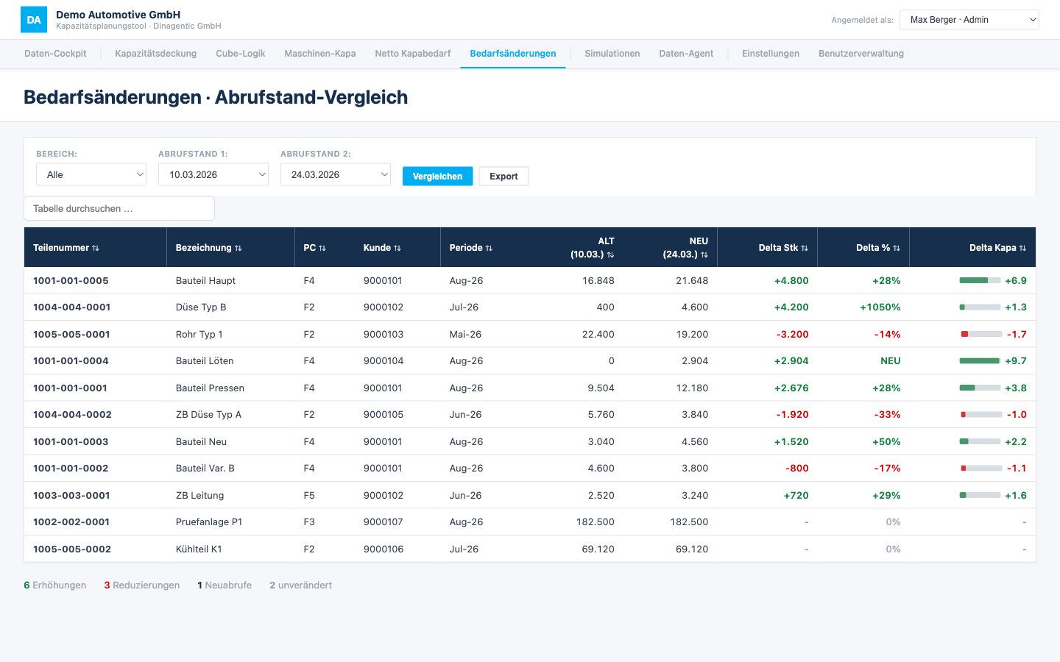Screen dimensions: 1060x662
Task: Sort by Delta % arrows icon
Action: (x=897, y=249)
